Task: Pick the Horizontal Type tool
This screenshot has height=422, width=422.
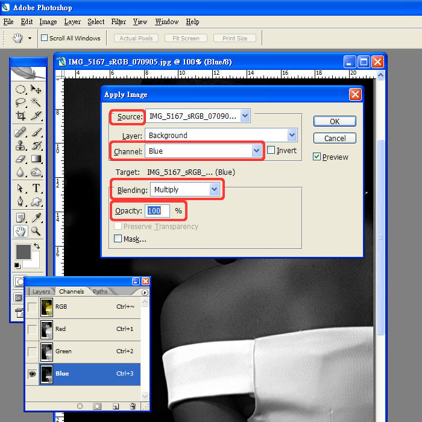Action: [x=36, y=188]
